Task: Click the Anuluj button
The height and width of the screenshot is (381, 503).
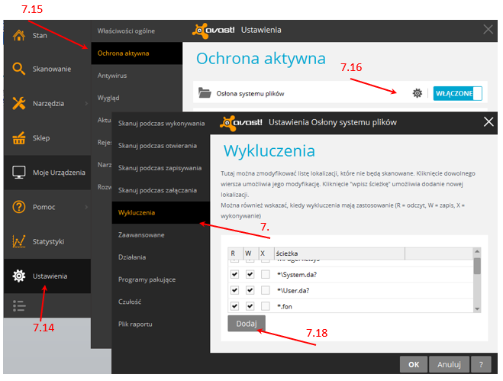Action: 449,364
